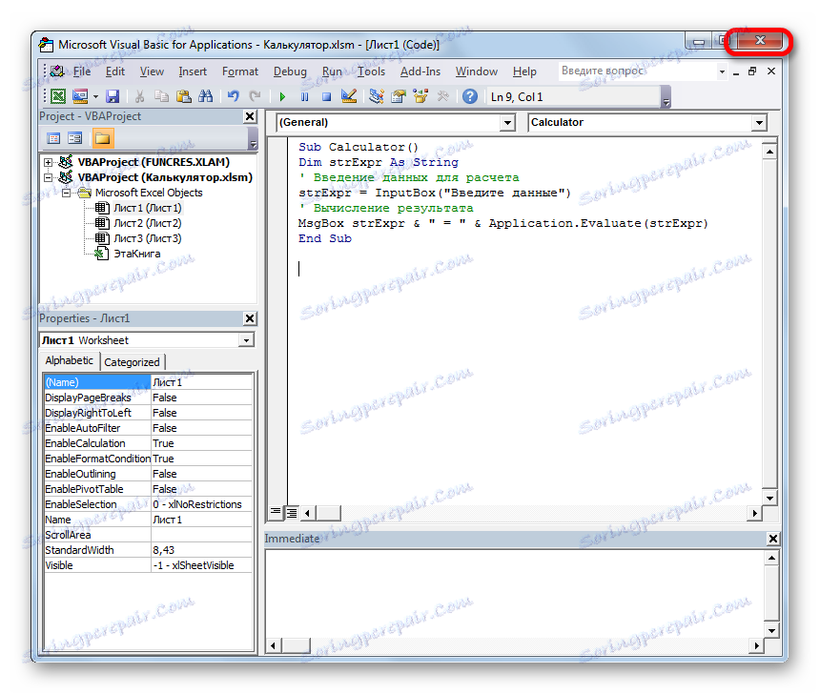Viewport: 820px width, 694px height.
Task: Collapse VBAProject (Калькулятор.xlsm) node
Action: (48, 177)
